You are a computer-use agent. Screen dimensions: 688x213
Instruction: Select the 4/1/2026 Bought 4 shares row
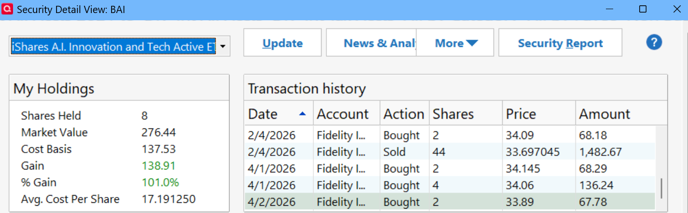[449, 185]
